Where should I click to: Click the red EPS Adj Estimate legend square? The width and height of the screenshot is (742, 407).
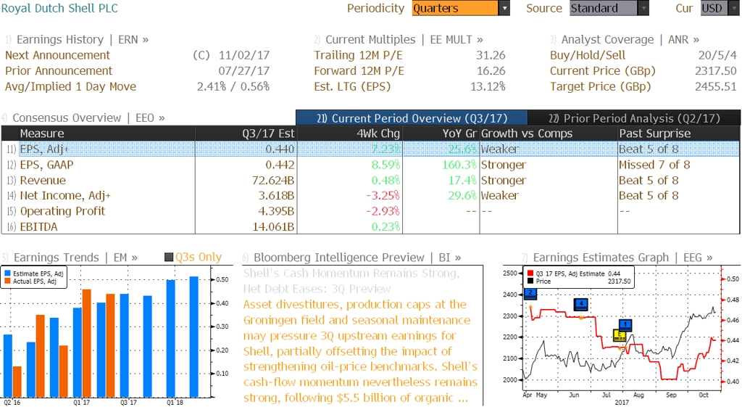[x=530, y=274]
